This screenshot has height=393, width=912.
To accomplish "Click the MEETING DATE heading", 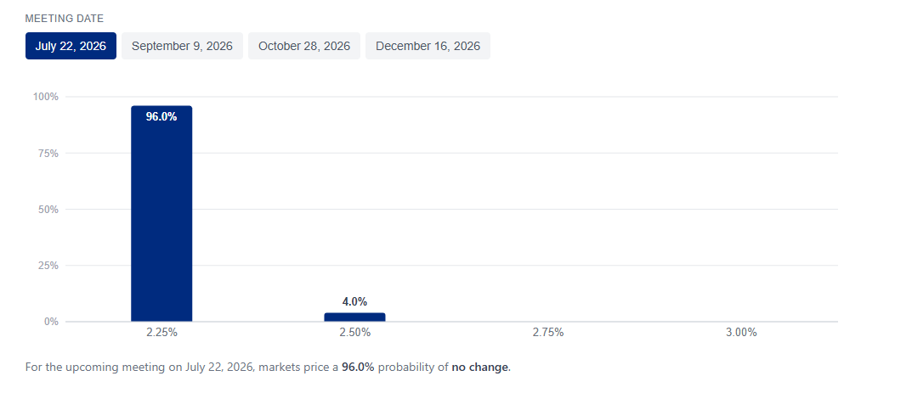I will 65,19.
